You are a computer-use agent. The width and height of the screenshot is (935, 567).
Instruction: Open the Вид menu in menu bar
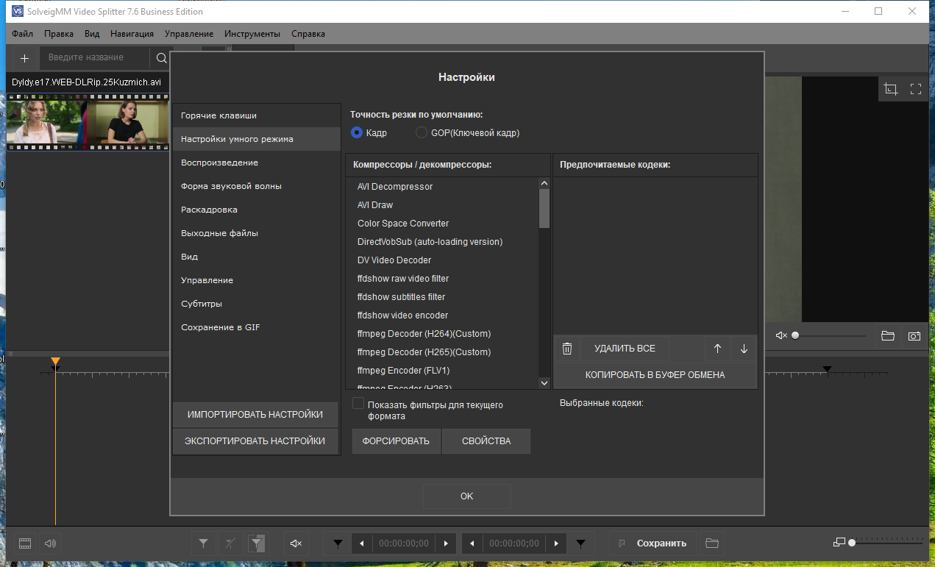92,34
